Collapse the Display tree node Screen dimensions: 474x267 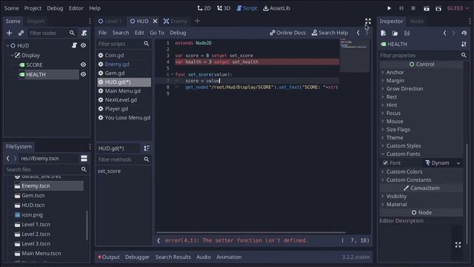pos(12,55)
